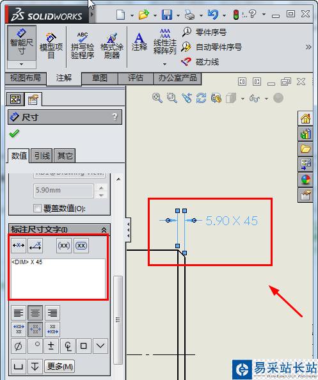Set right text justification

tap(52, 313)
